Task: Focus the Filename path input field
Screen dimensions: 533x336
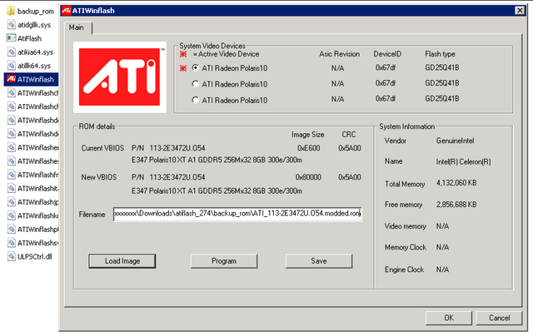Action: [x=237, y=214]
